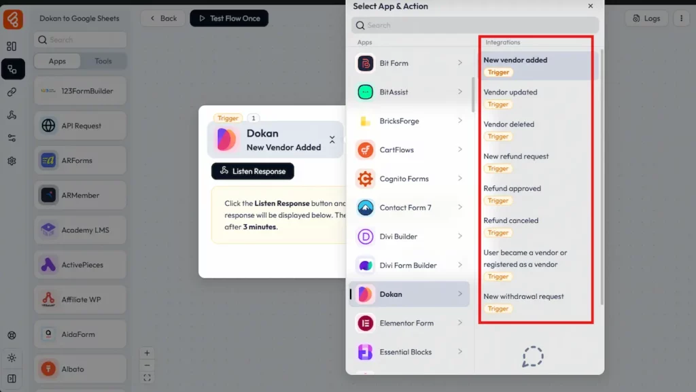Click the Select App search field
Image resolution: width=696 pixels, height=392 pixels.
tap(475, 25)
